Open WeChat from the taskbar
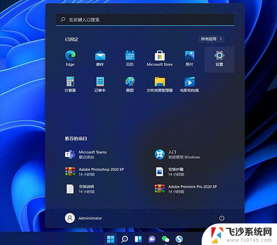277x245 pixels. pyautogui.click(x=165, y=239)
